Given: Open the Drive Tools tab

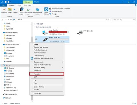Looking at the screenshot, I should 28,5.
